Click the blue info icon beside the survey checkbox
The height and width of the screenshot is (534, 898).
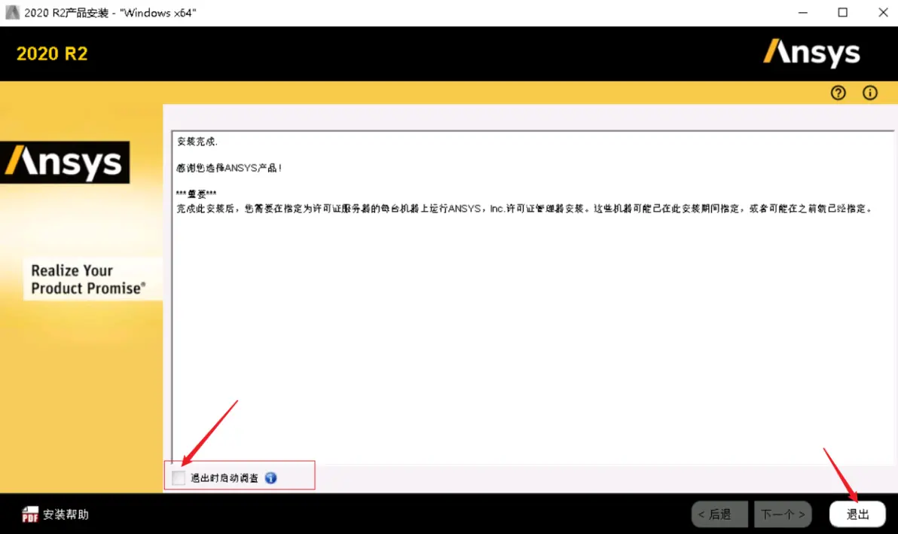click(270, 478)
